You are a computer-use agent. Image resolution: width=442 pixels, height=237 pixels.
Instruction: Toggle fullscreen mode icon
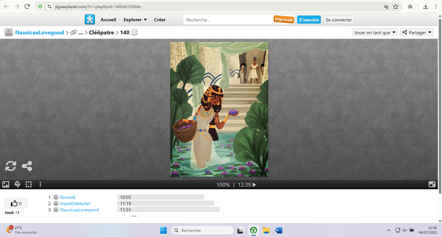coord(432,184)
